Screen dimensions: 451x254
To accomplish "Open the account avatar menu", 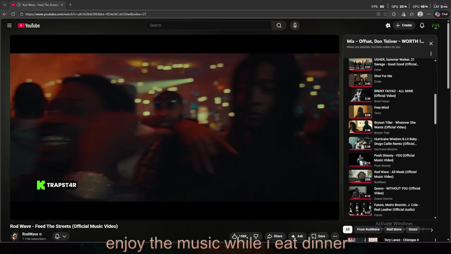I will (x=436, y=25).
